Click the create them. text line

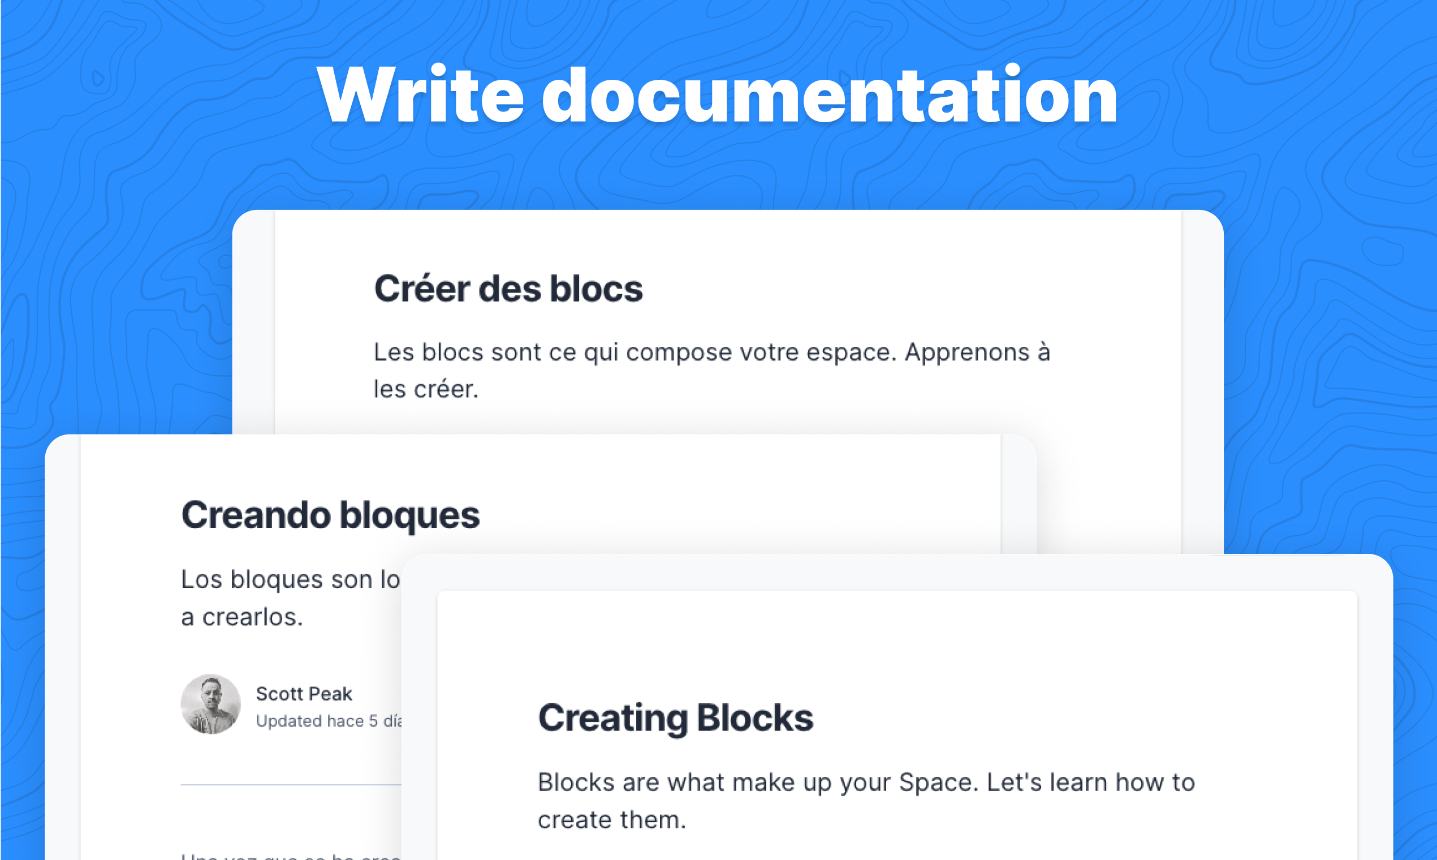[x=612, y=820]
